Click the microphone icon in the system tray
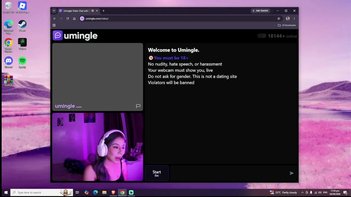Viewport: 351px width, 197px height. click(311, 192)
